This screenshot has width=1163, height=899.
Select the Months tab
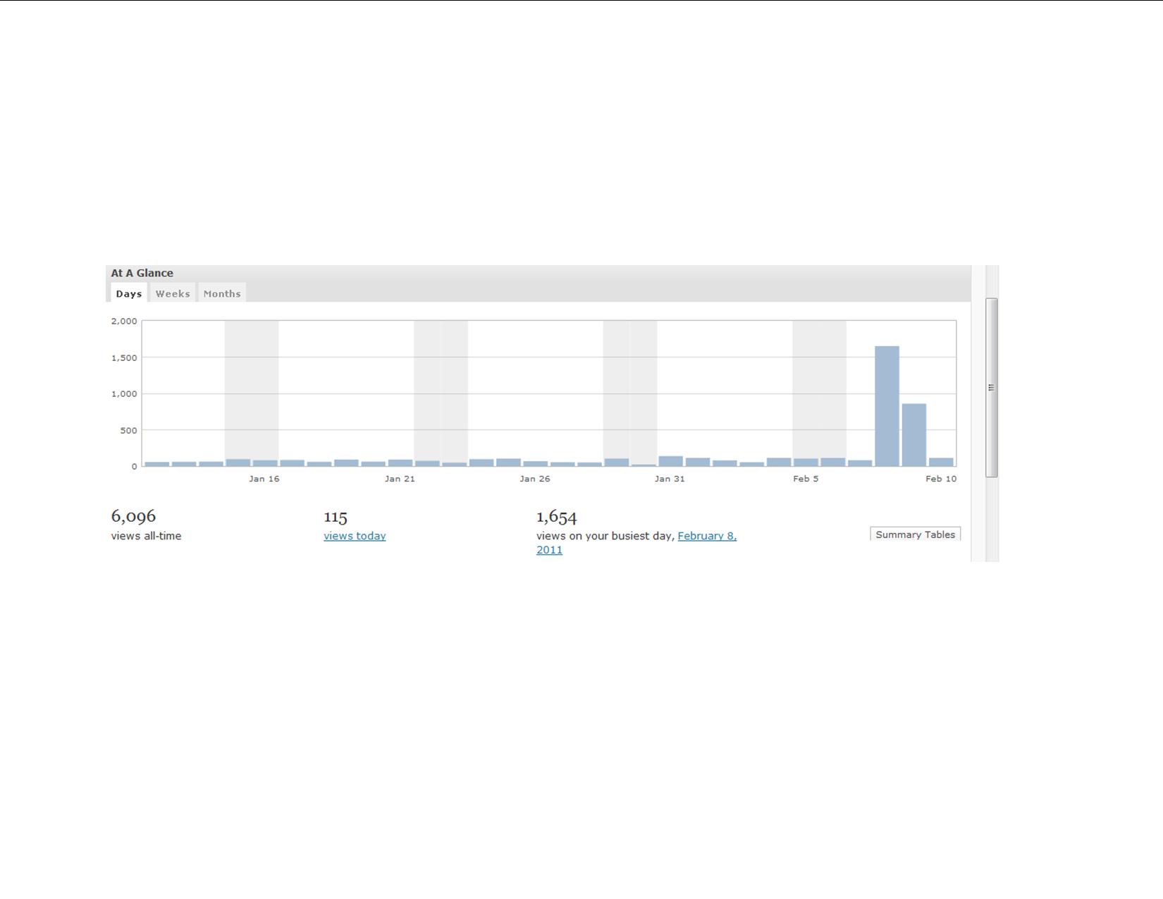(222, 294)
